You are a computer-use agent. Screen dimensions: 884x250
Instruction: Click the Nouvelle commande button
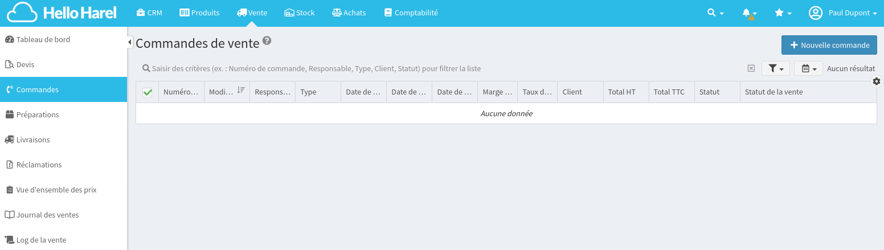point(829,45)
